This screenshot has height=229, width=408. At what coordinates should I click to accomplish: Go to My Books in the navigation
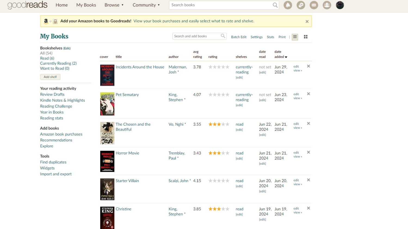(86, 5)
